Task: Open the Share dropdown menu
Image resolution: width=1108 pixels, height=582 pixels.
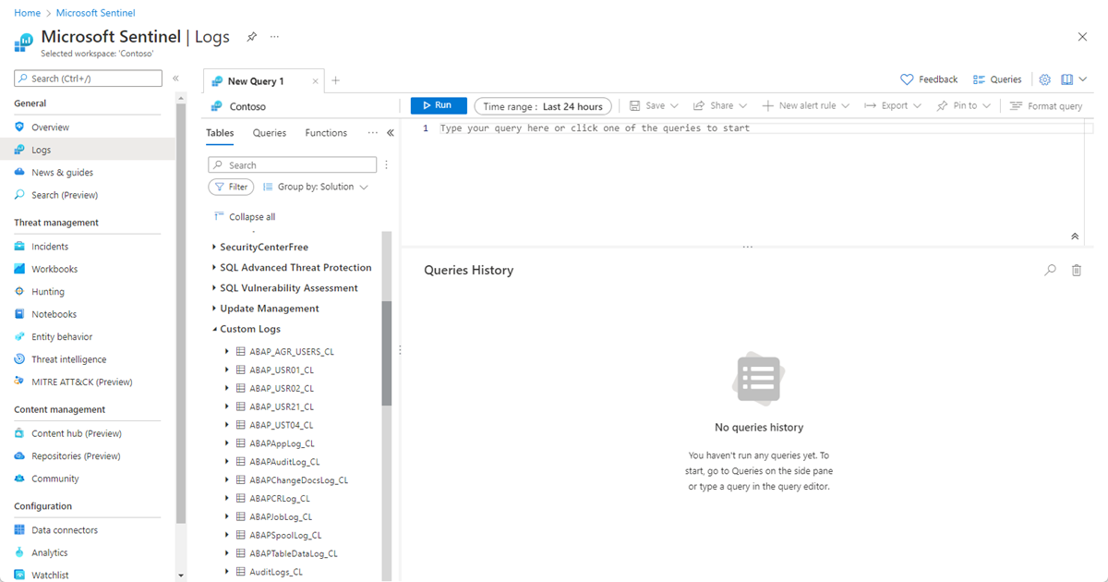Action: coord(720,106)
